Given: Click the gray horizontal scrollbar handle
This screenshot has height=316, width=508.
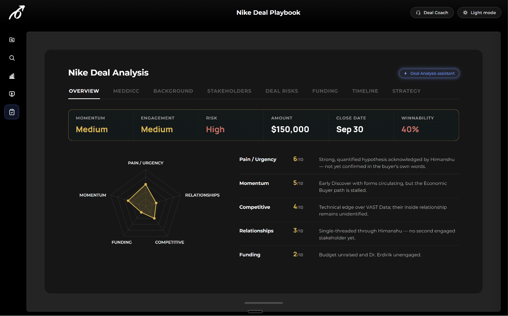Looking at the screenshot, I should point(264,303).
